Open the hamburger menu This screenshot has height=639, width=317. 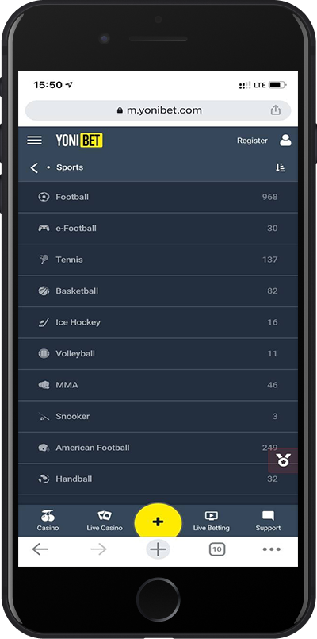(34, 141)
